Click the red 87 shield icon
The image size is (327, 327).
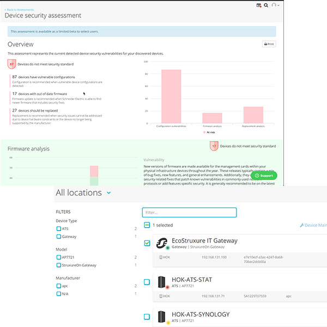11,64
